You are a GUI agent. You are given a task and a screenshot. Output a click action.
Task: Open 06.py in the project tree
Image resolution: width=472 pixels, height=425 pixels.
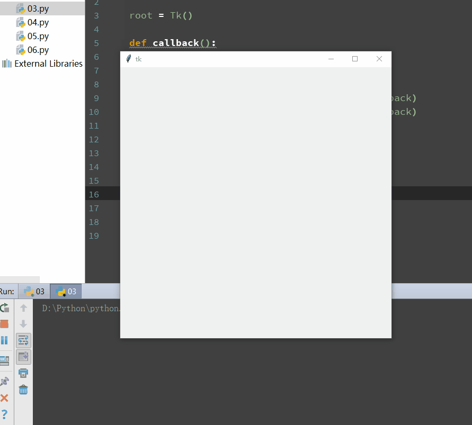coord(38,50)
